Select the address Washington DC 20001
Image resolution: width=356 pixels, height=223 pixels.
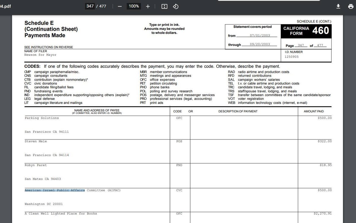click(44, 204)
